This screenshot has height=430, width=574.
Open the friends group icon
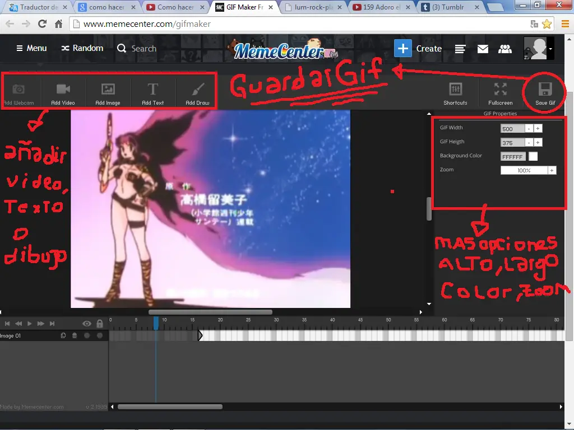(505, 49)
